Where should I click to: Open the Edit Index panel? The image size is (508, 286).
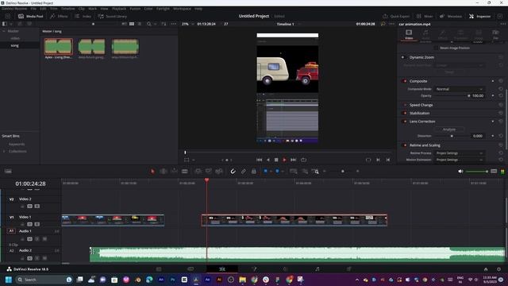tap(83, 16)
